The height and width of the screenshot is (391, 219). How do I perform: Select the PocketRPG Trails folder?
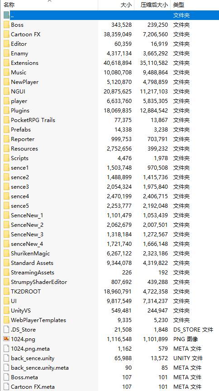click(x=33, y=120)
